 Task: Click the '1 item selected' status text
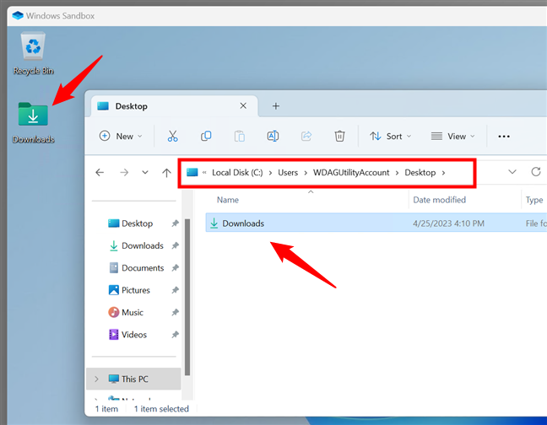(x=161, y=409)
